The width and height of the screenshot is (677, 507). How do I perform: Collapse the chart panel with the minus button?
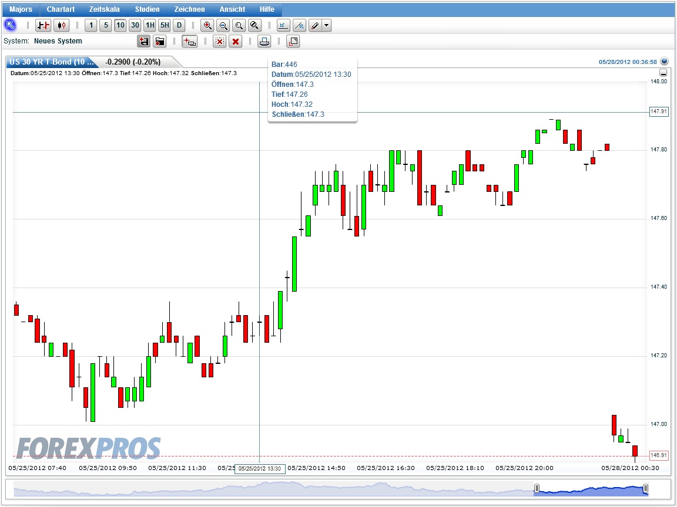pyautogui.click(x=663, y=72)
